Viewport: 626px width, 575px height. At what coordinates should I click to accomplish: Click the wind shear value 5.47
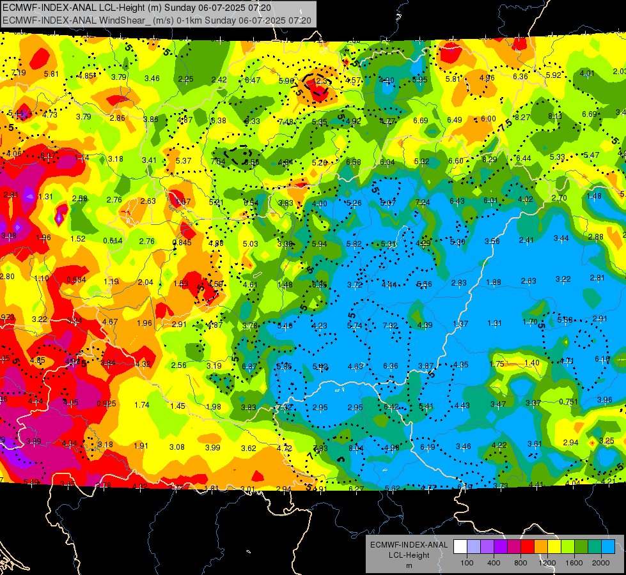[x=591, y=155]
